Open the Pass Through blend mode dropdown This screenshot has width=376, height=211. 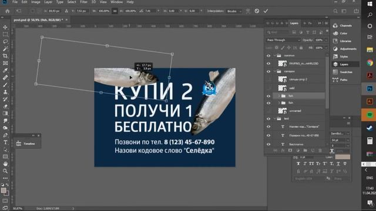pyautogui.click(x=283, y=40)
